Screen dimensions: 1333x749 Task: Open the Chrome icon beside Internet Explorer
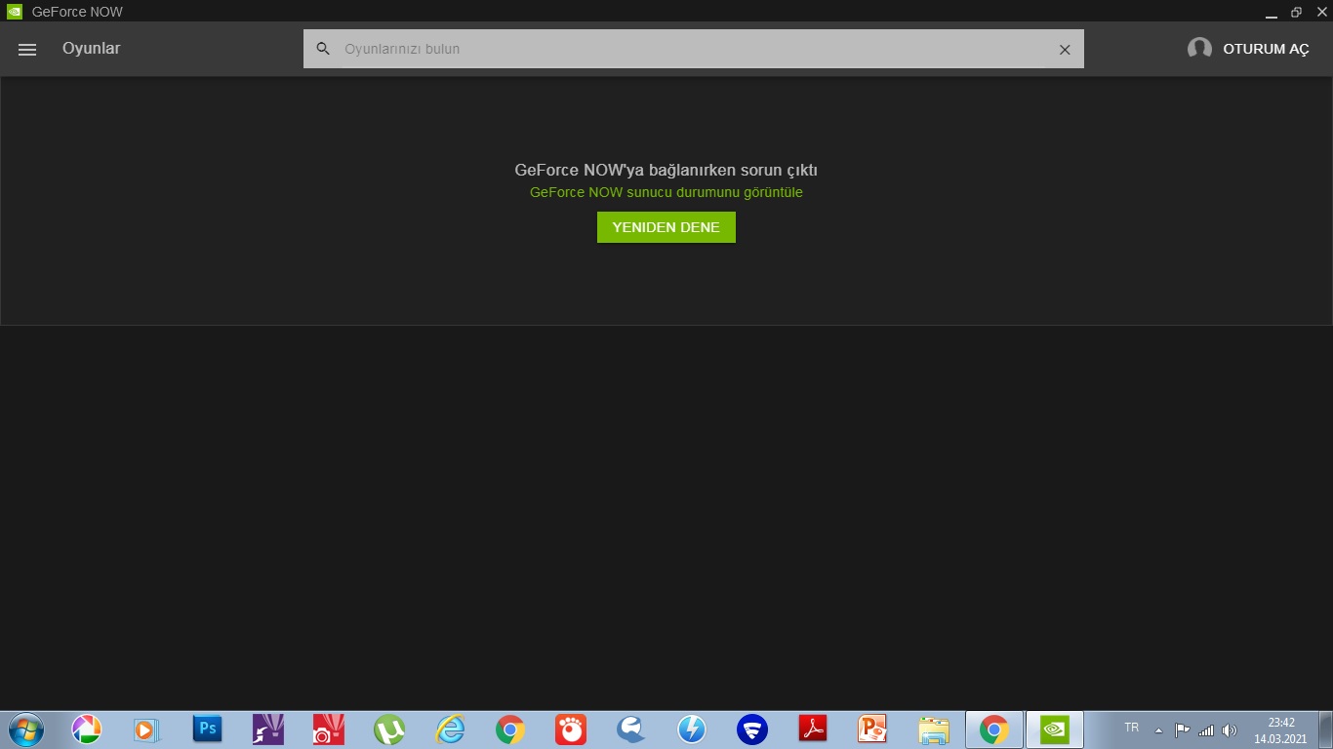(510, 729)
